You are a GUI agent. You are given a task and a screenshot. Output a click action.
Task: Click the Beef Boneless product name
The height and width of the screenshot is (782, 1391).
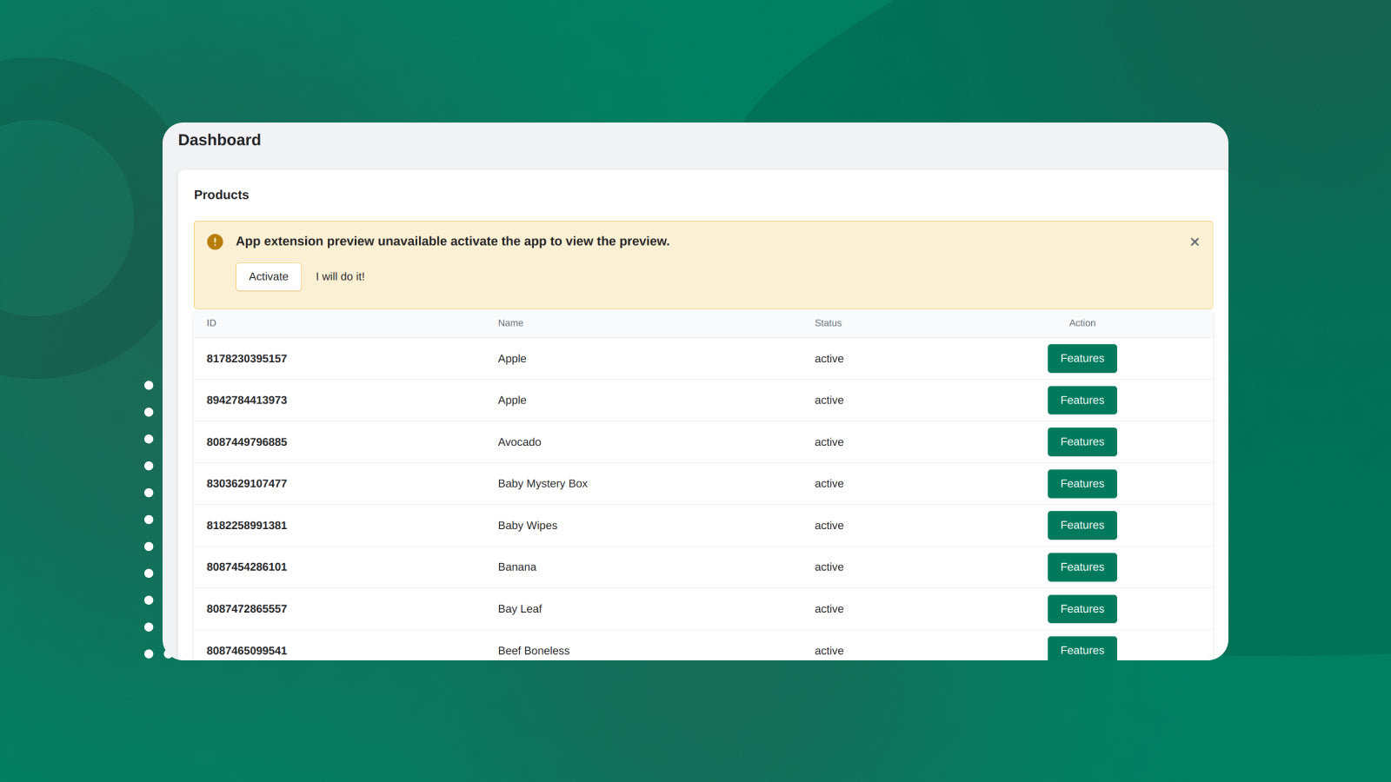(x=534, y=651)
